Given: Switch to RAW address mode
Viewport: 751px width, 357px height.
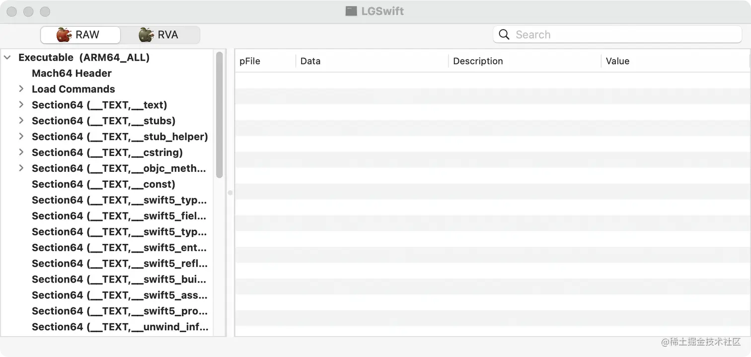Looking at the screenshot, I should click(80, 35).
